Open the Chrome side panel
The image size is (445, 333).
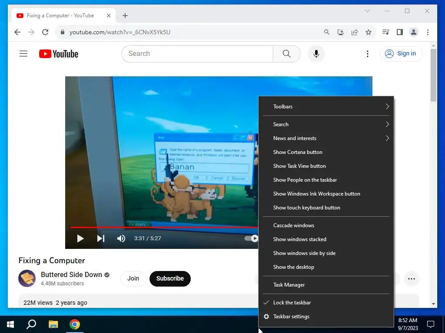[400, 32]
